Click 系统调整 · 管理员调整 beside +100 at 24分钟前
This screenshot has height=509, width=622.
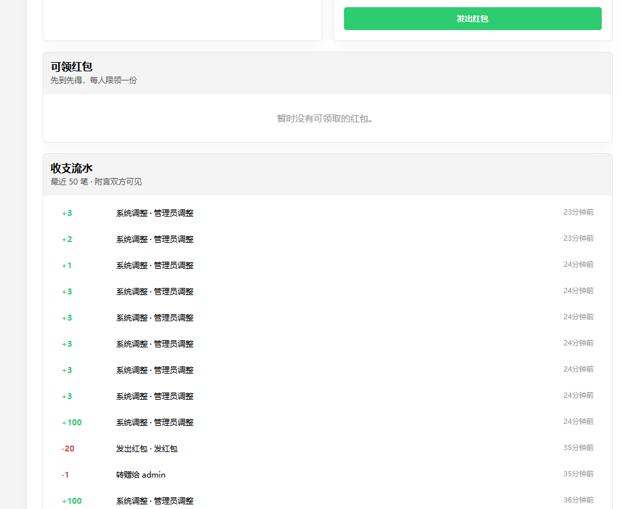[x=155, y=423]
